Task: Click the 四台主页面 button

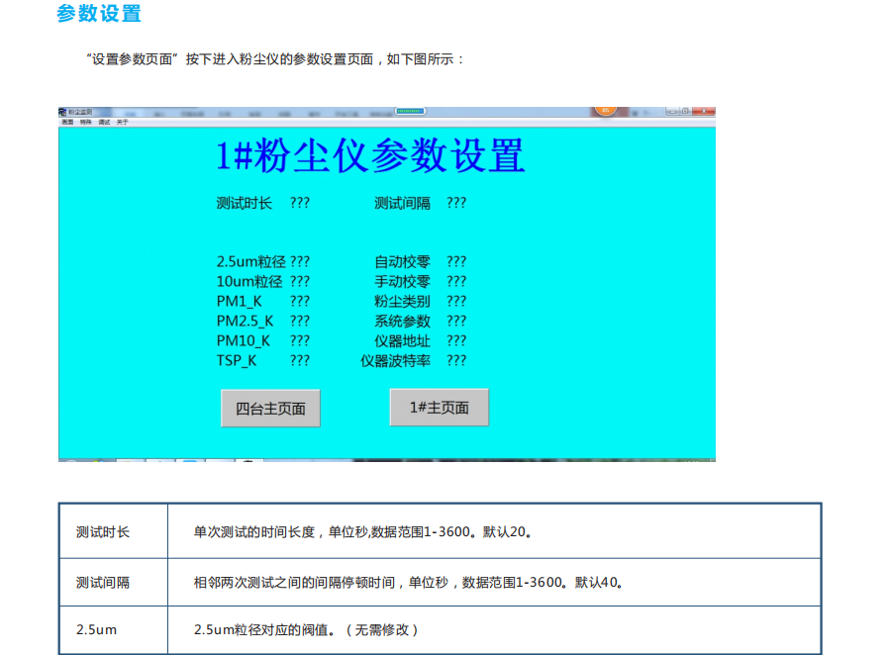Action: point(270,409)
